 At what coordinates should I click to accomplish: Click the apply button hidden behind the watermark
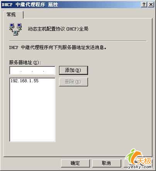coord(138,163)
